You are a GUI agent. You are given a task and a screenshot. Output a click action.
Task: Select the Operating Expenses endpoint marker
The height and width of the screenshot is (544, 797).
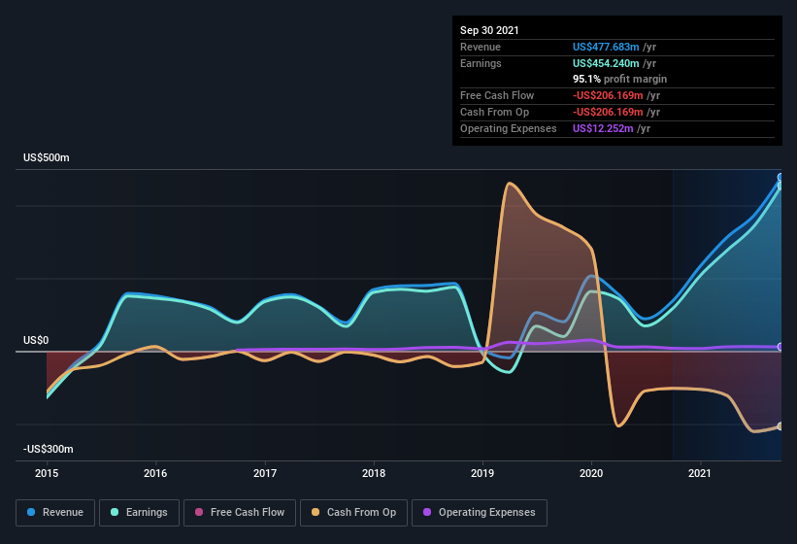[780, 347]
